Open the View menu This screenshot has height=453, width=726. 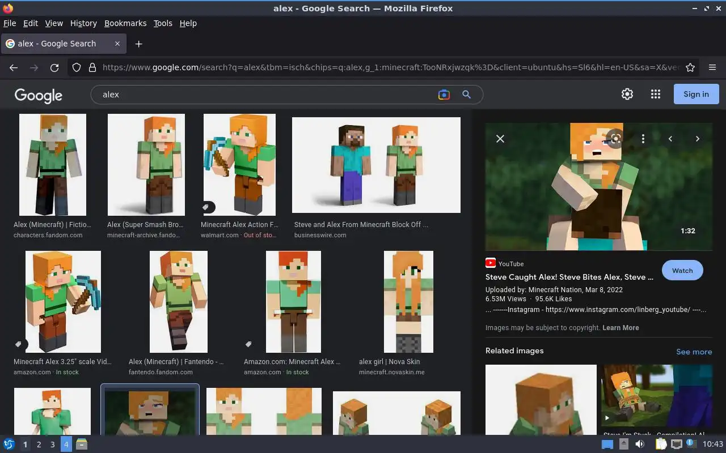pyautogui.click(x=54, y=23)
